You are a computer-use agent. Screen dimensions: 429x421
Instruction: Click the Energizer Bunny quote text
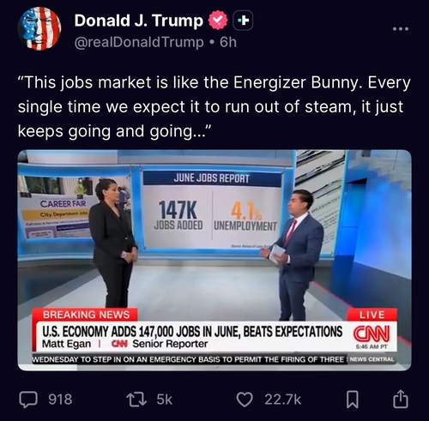214,106
